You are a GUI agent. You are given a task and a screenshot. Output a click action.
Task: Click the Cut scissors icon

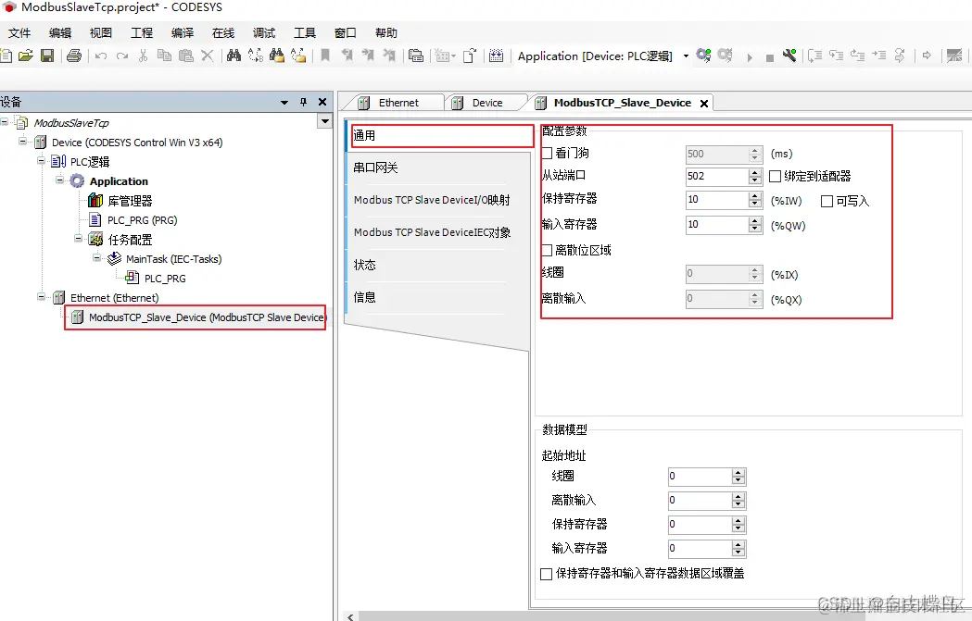tap(144, 56)
